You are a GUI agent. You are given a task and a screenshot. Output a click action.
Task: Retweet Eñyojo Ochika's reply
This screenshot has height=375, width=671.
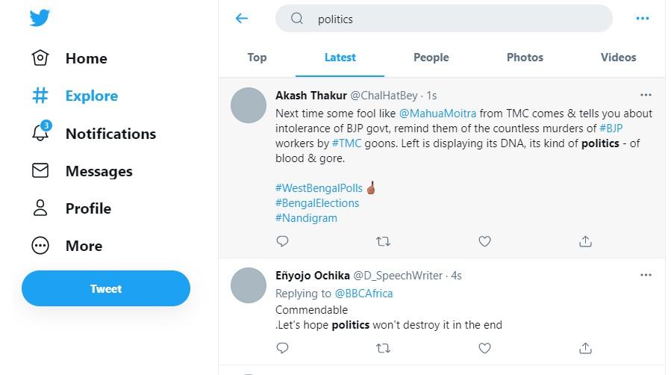(383, 348)
